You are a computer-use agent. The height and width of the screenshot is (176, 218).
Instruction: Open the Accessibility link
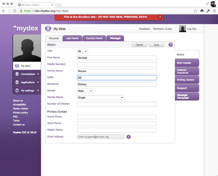(20, 104)
